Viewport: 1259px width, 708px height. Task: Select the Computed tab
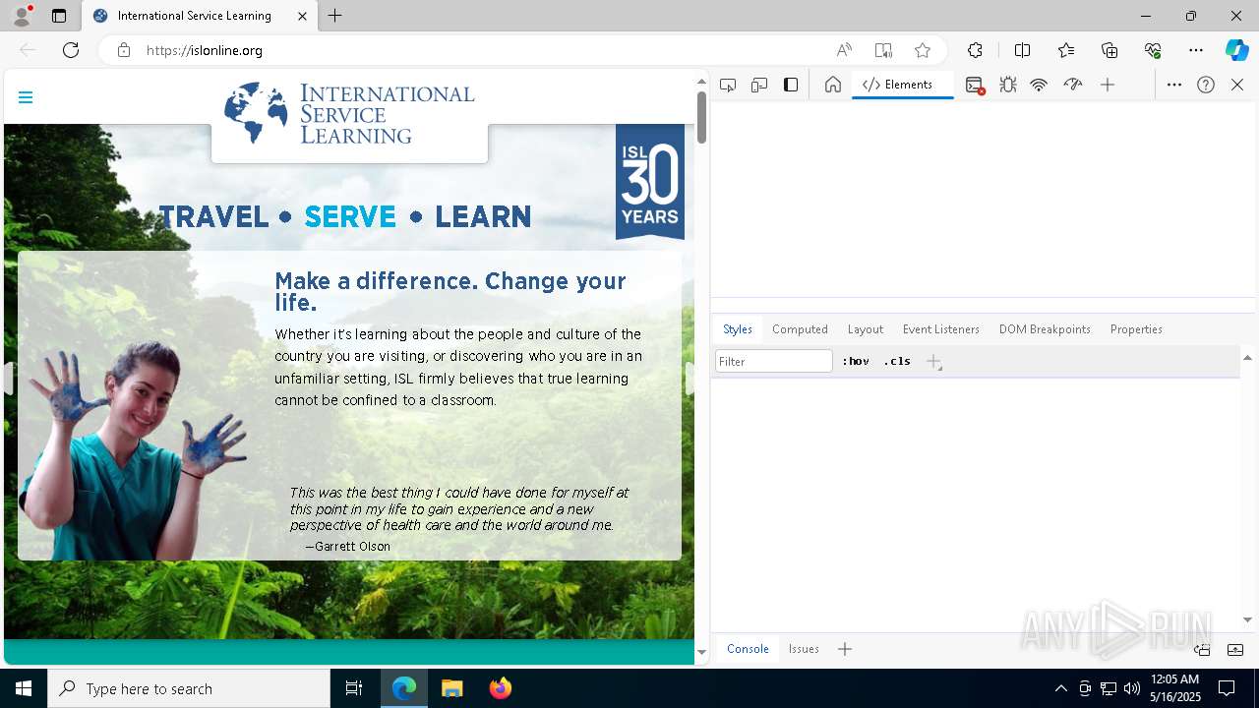tap(800, 329)
